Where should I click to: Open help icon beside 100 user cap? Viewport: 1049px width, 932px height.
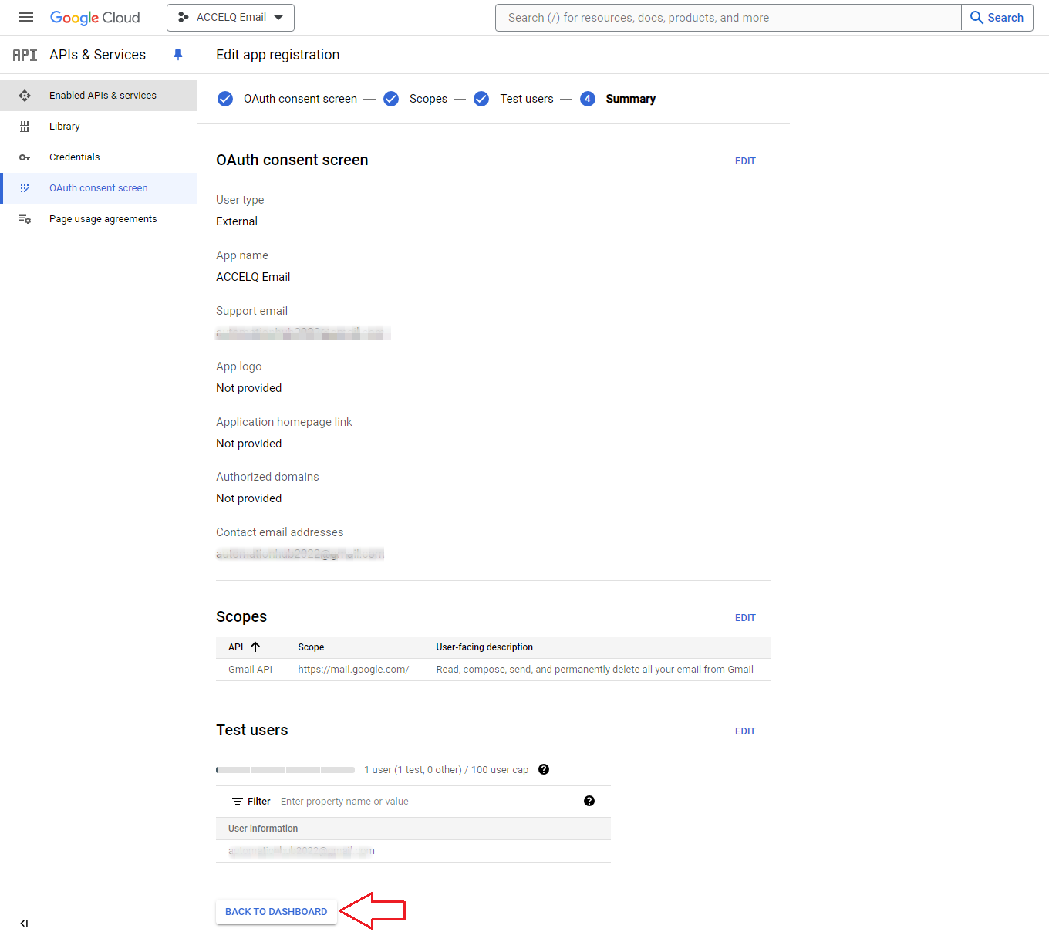click(544, 769)
